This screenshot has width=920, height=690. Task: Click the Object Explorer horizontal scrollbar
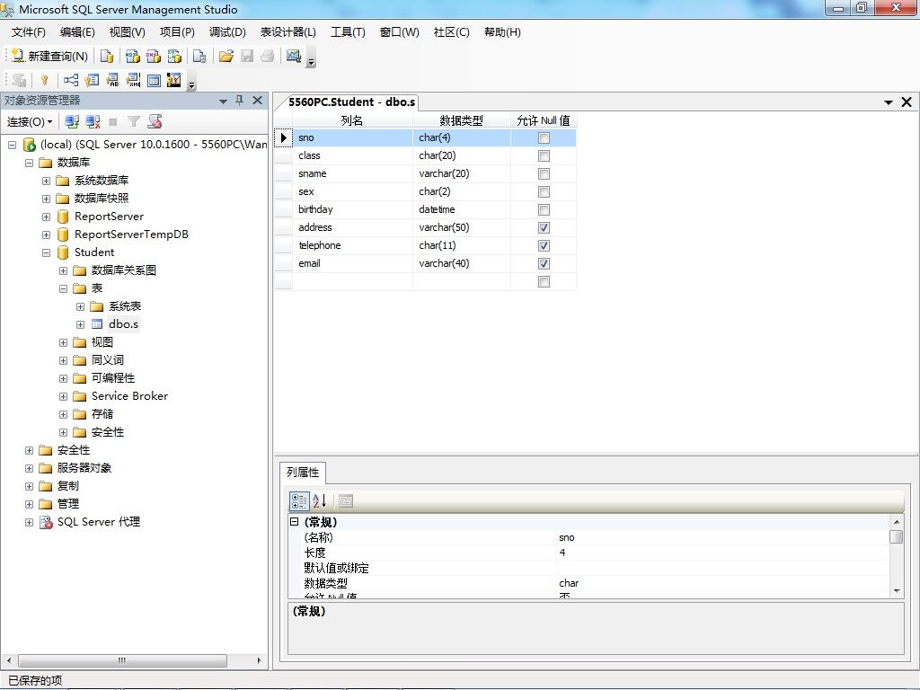tap(121, 660)
